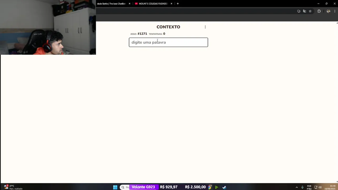Open the browser extensions puzzle icon
Viewport: 338px width, 190px height.
tap(319, 11)
